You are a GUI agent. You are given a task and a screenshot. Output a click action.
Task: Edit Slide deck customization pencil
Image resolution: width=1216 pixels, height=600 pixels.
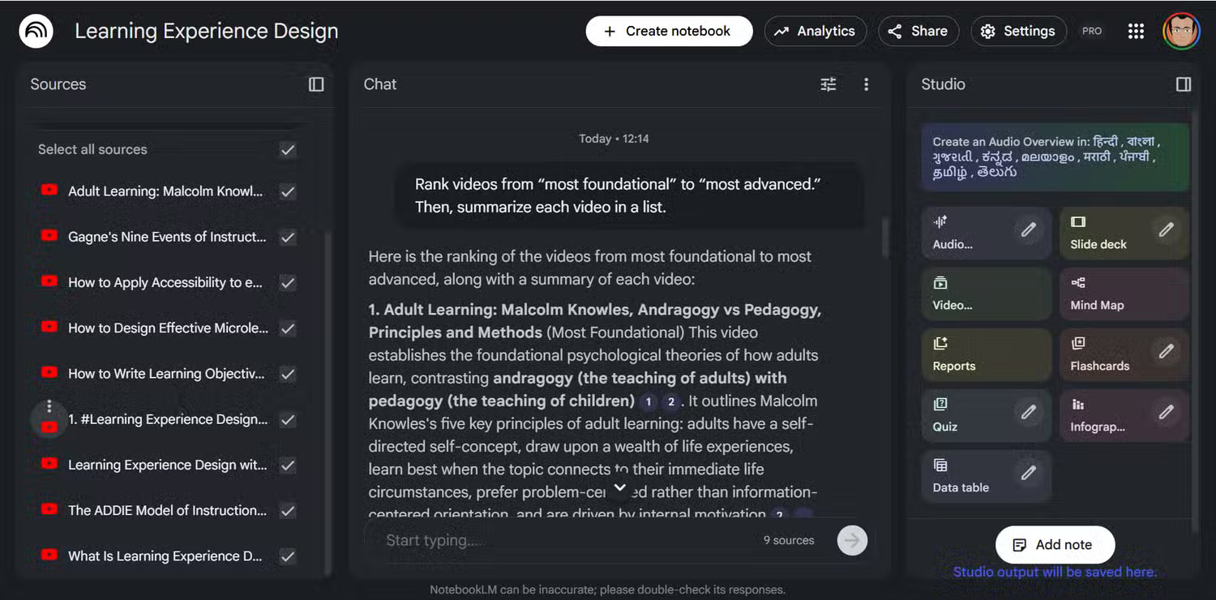point(1166,230)
